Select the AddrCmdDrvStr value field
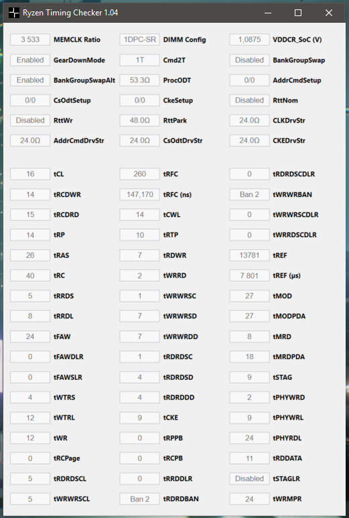349x518 pixels. [x=30, y=141]
